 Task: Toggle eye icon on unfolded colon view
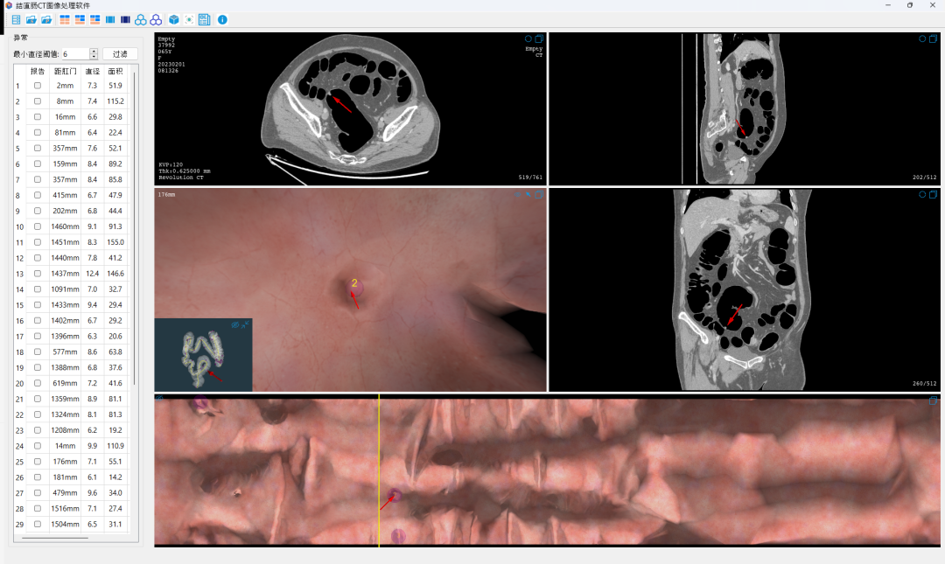[x=160, y=398]
